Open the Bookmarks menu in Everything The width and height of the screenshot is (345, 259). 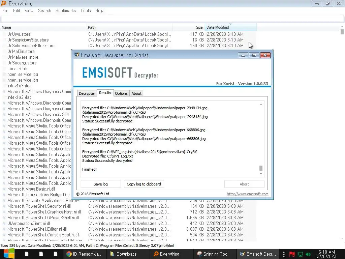pos(66,10)
